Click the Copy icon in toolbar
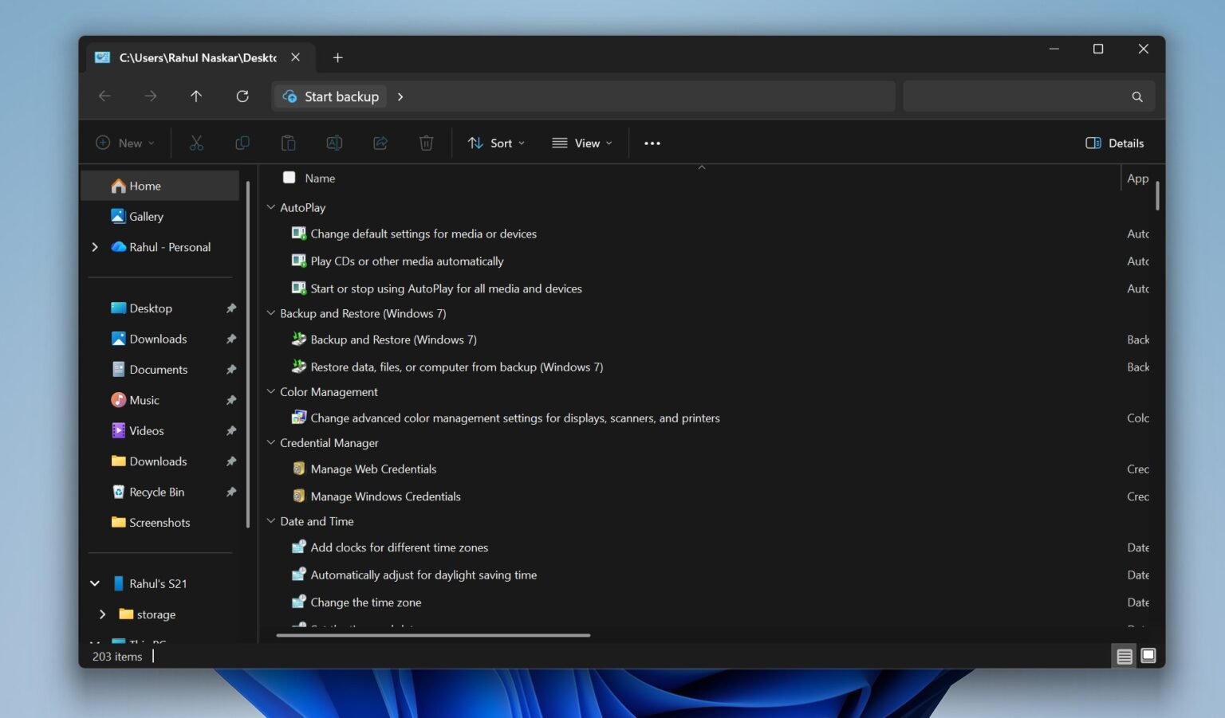 [x=242, y=143]
